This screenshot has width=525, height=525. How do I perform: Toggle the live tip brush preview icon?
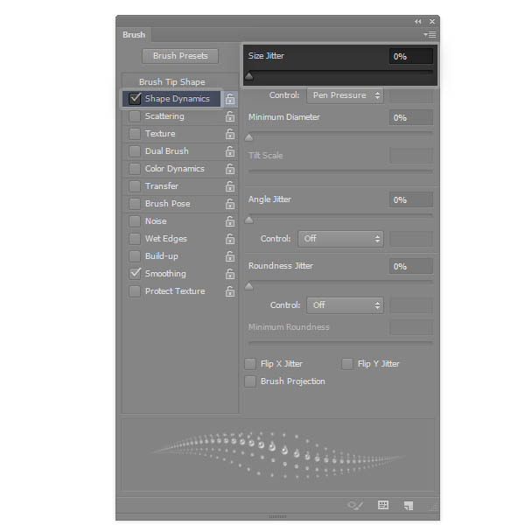[x=355, y=506]
